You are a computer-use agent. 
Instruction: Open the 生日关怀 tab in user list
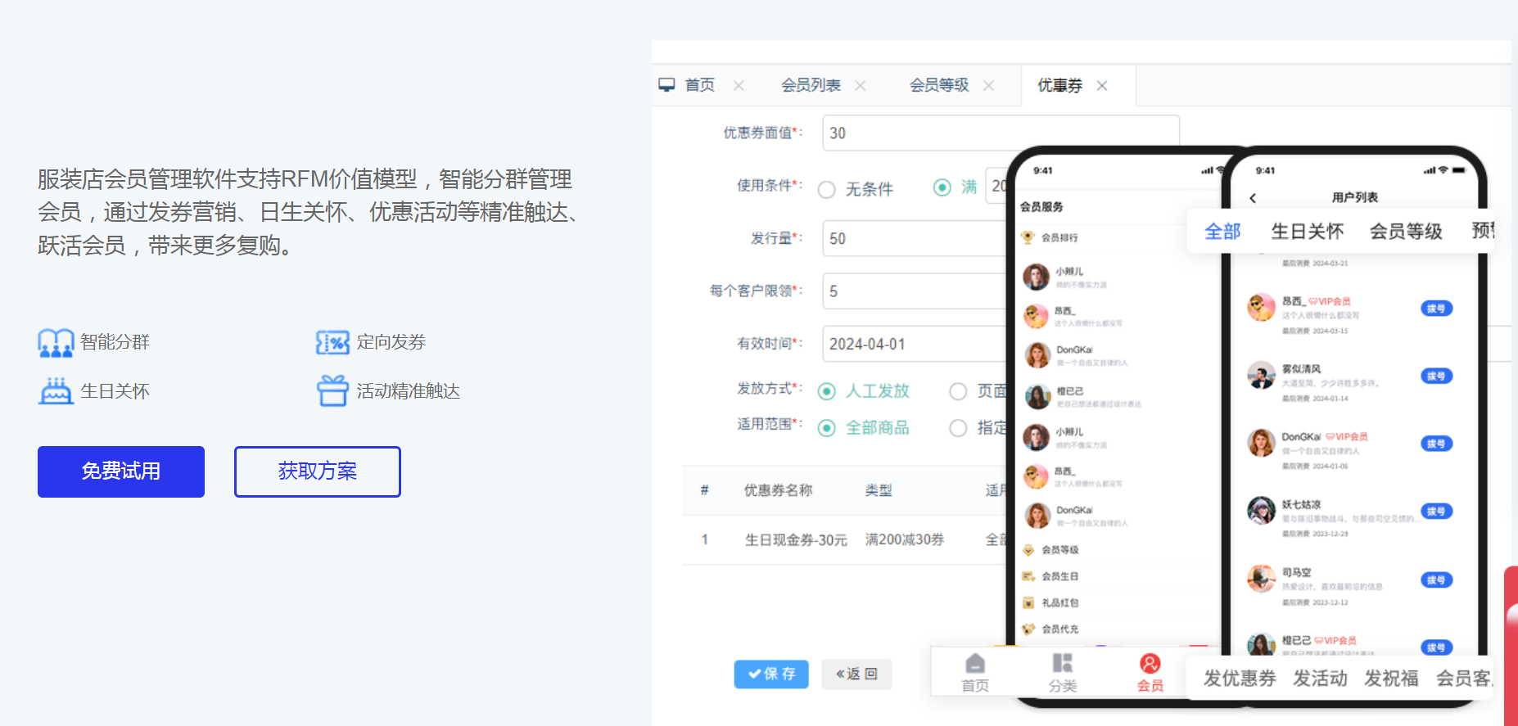pos(1307,232)
